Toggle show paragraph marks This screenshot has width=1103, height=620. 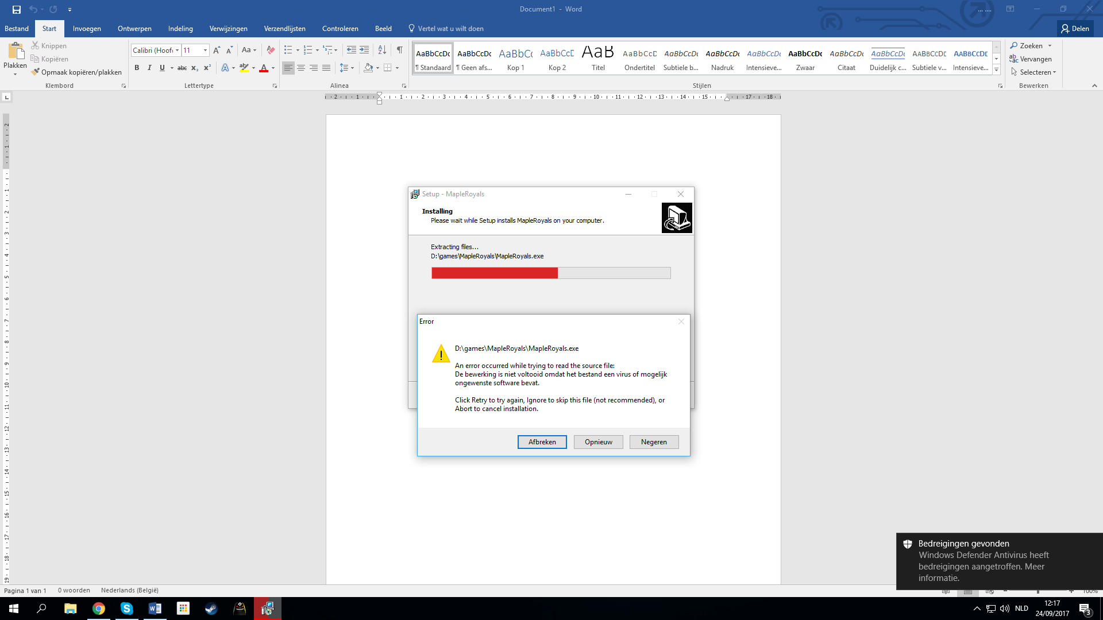[x=399, y=51]
